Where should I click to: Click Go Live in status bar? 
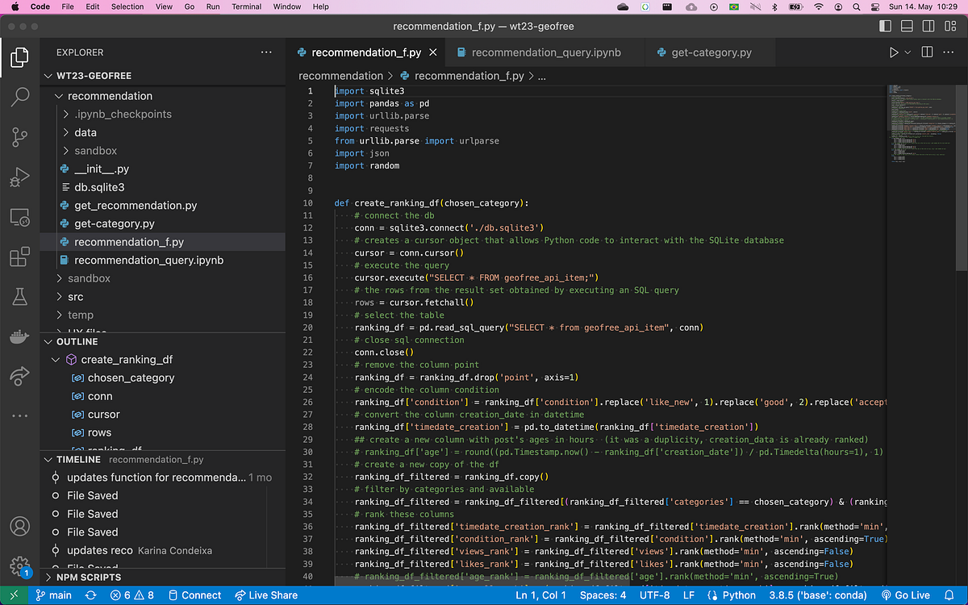(x=905, y=595)
